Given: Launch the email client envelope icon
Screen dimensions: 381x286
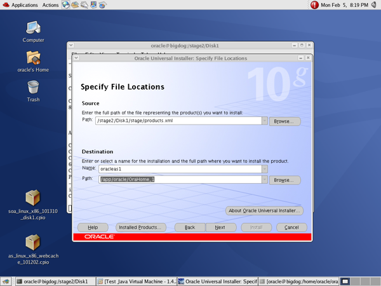Looking at the screenshot, I should pyautogui.click(x=75, y=4).
